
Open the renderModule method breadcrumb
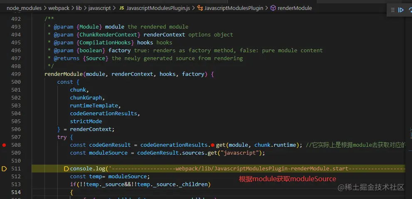294,8
